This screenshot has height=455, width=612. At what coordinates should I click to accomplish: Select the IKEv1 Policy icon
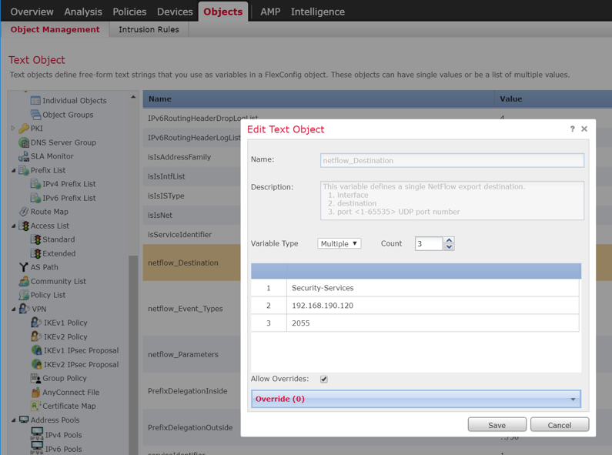[x=36, y=323]
